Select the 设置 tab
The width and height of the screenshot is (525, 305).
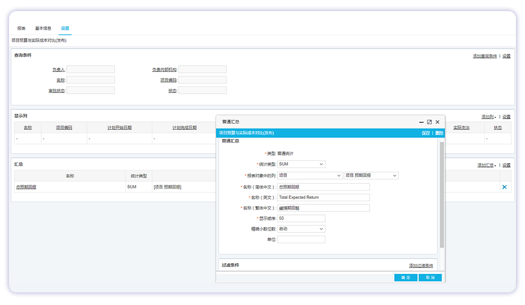pos(65,28)
